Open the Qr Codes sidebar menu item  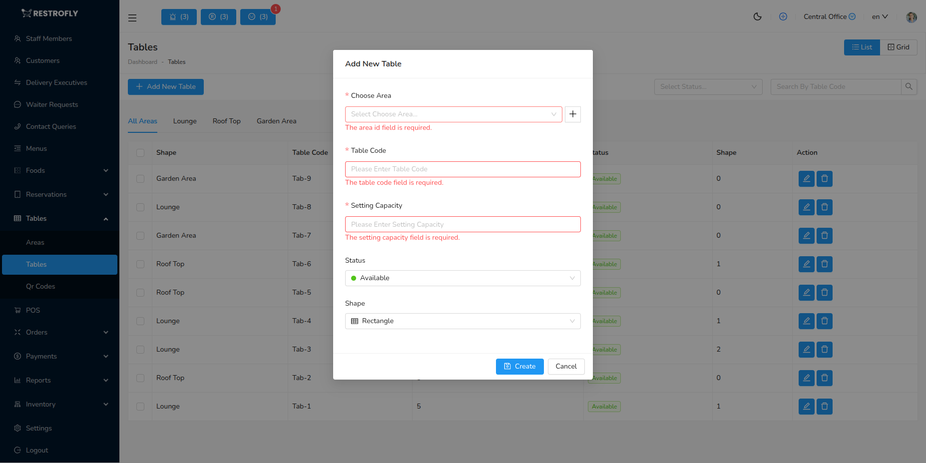tap(40, 286)
